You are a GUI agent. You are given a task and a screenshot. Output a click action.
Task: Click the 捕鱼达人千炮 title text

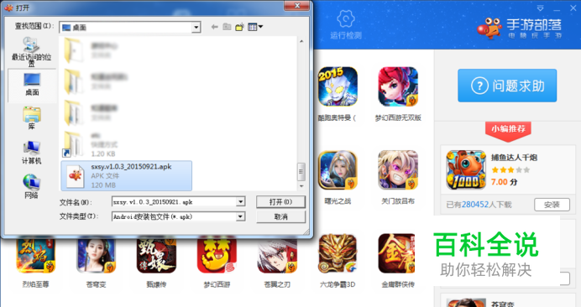pyautogui.click(x=514, y=158)
